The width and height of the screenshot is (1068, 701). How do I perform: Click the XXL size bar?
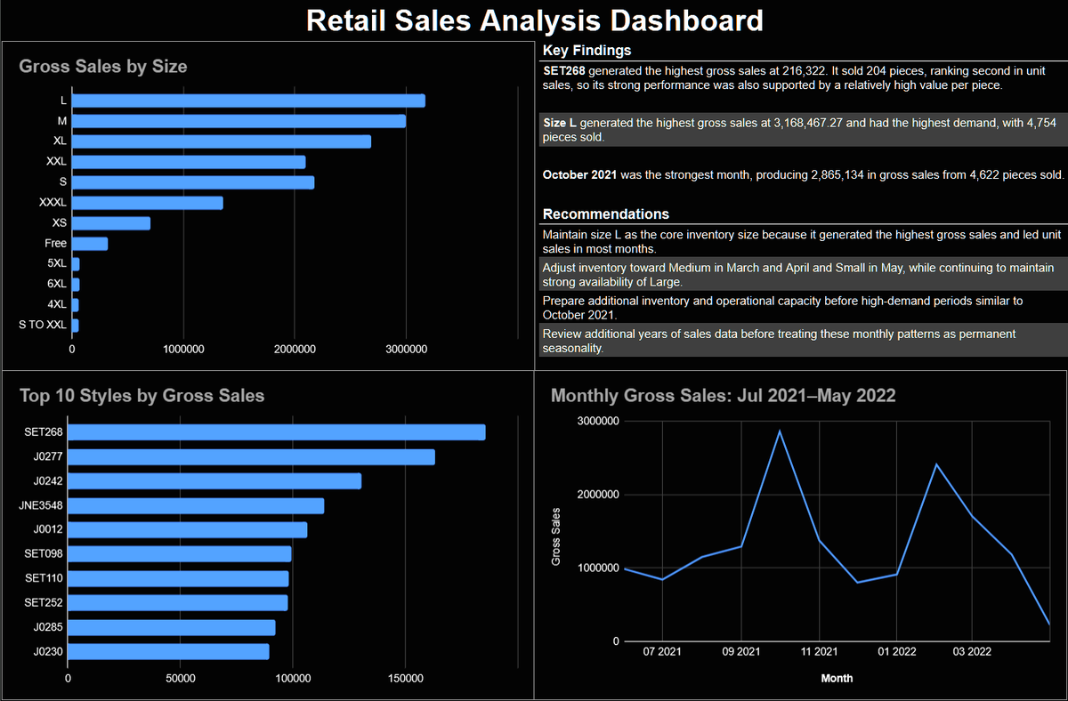[x=189, y=162]
